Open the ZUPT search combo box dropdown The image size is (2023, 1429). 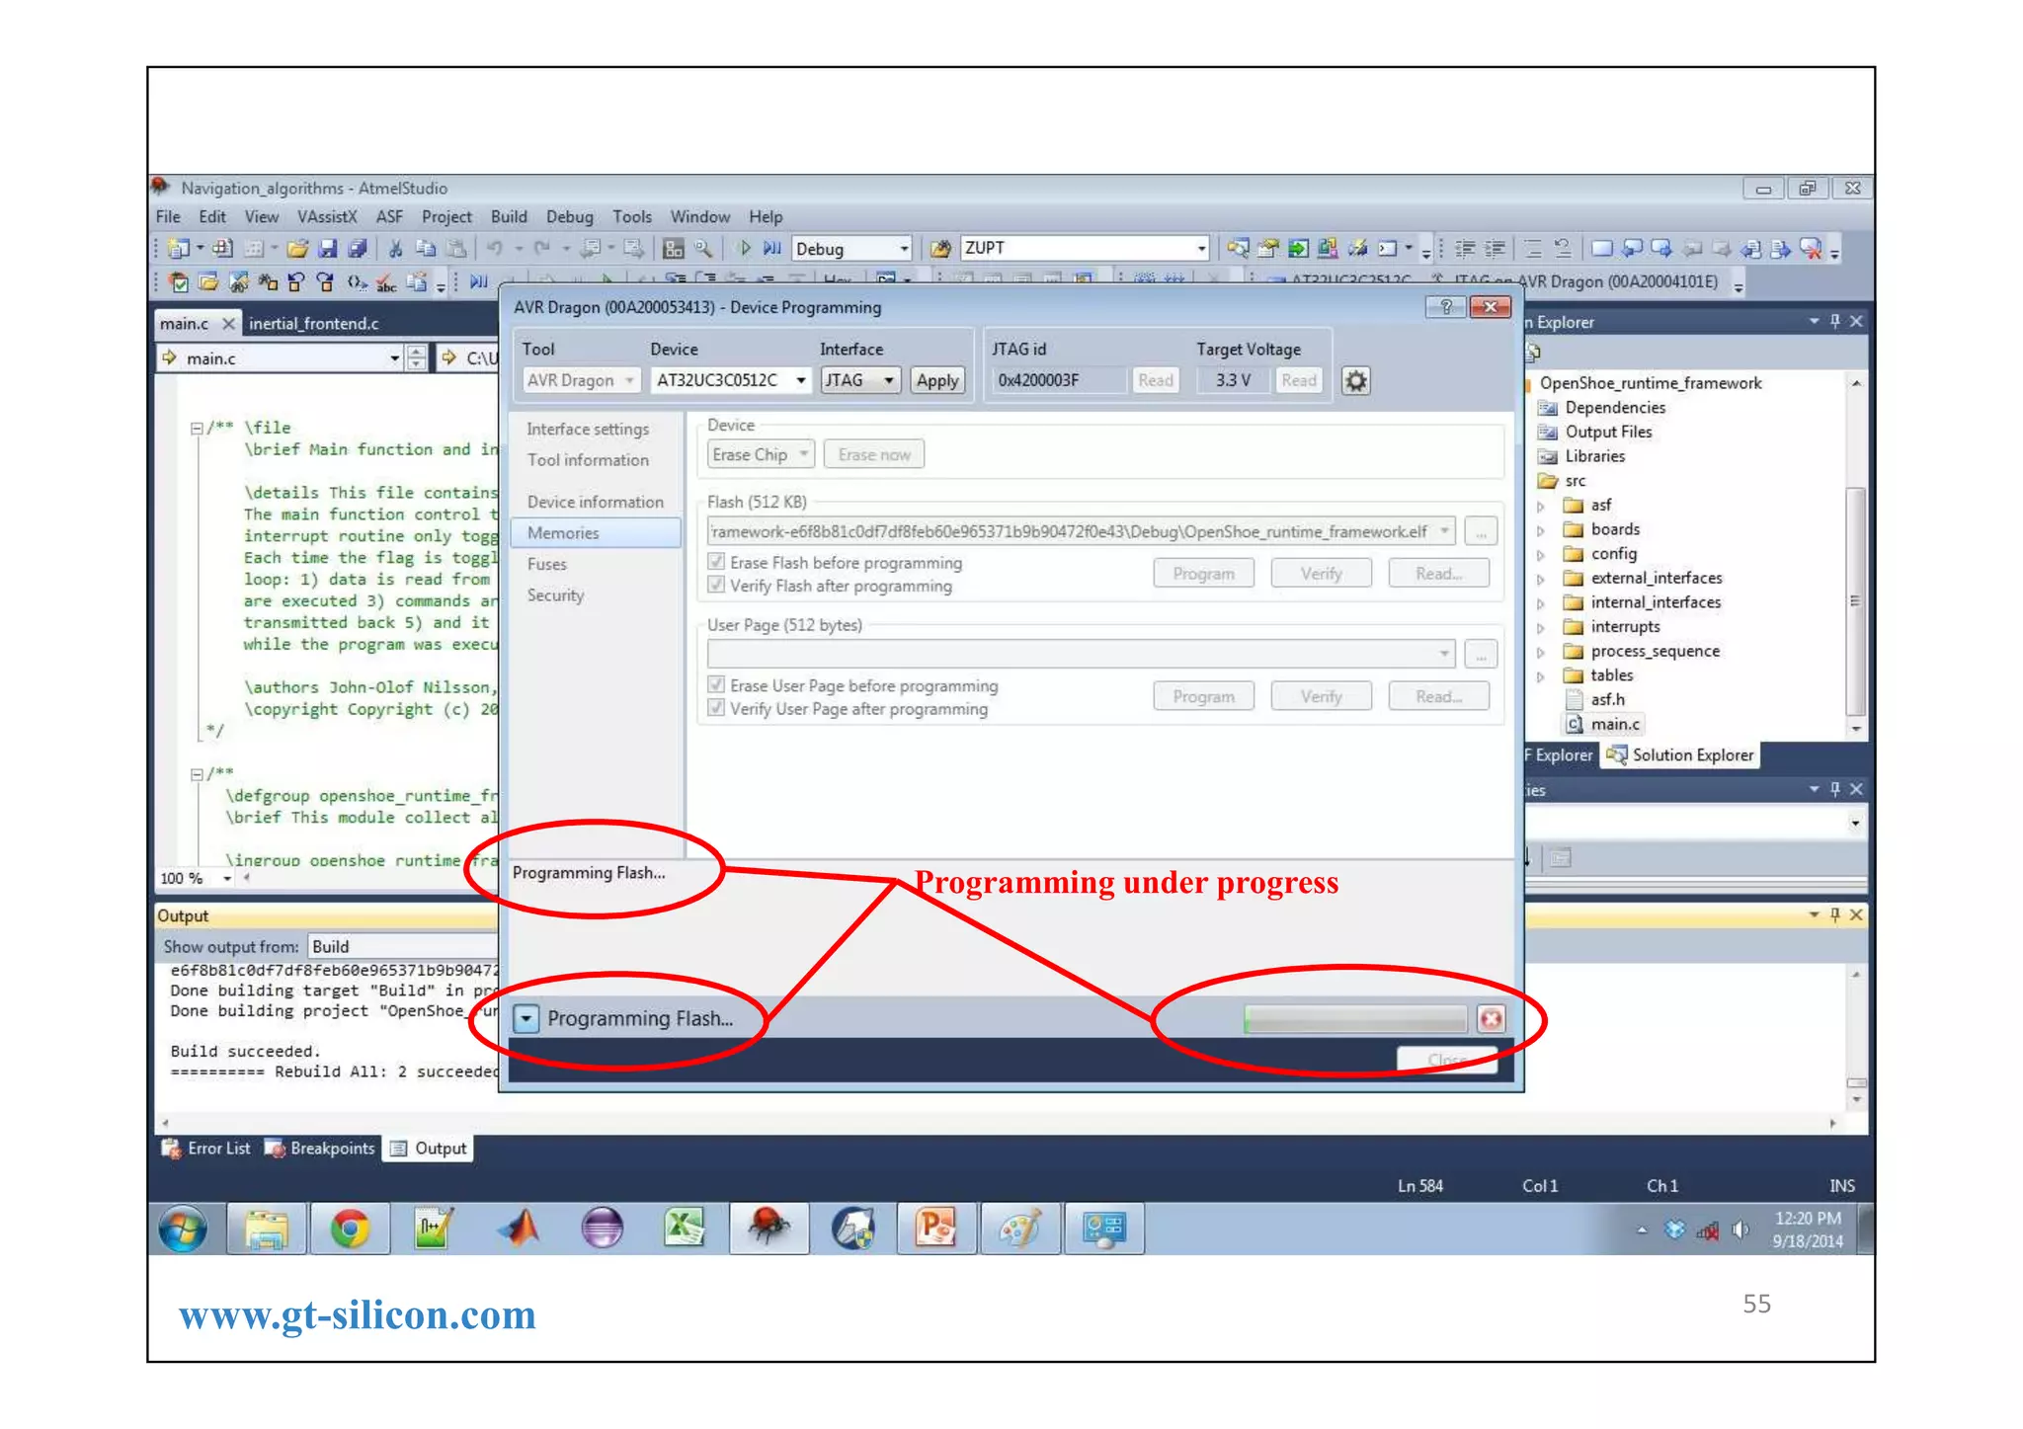(x=1200, y=249)
